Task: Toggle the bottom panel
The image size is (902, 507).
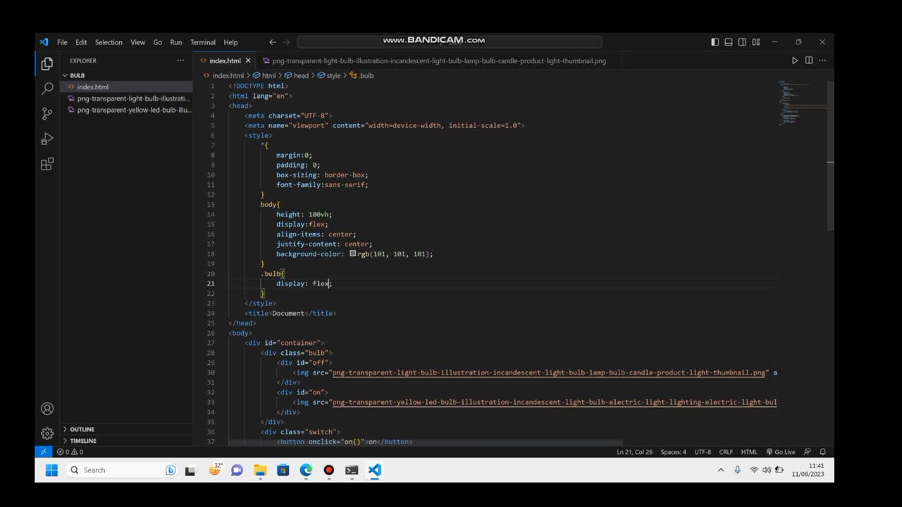Action: point(729,42)
